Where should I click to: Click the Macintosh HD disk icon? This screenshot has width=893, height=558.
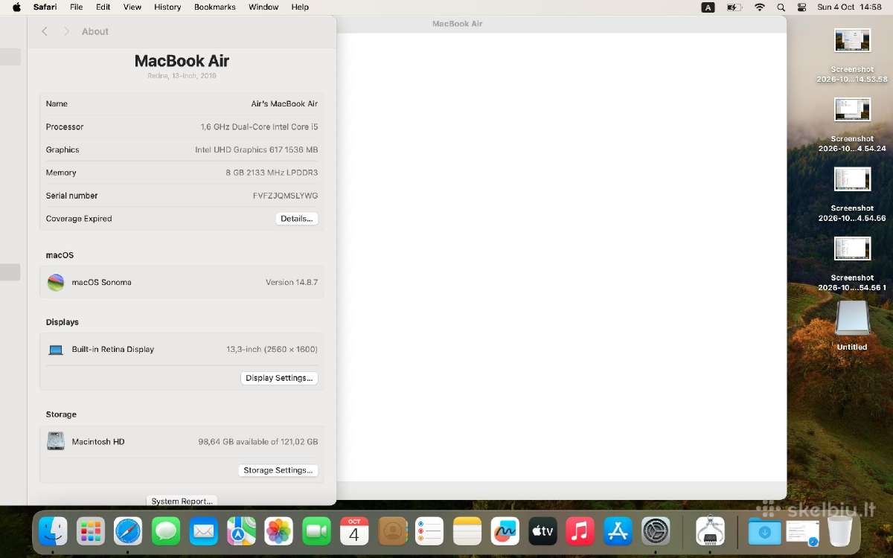point(56,441)
